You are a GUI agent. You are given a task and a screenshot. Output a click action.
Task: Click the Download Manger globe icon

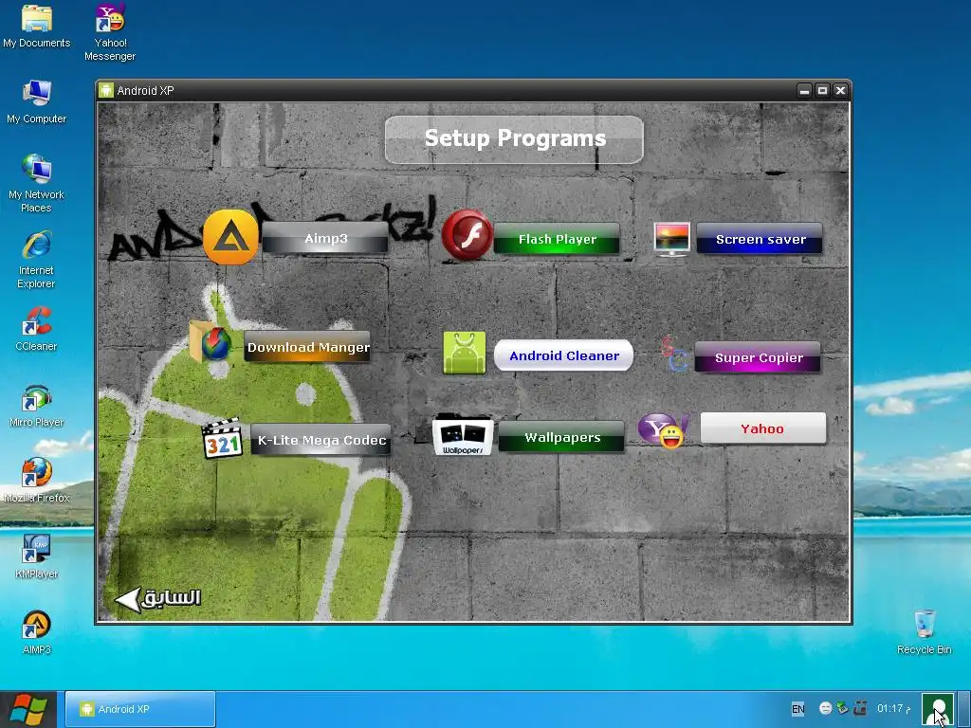pyautogui.click(x=211, y=341)
